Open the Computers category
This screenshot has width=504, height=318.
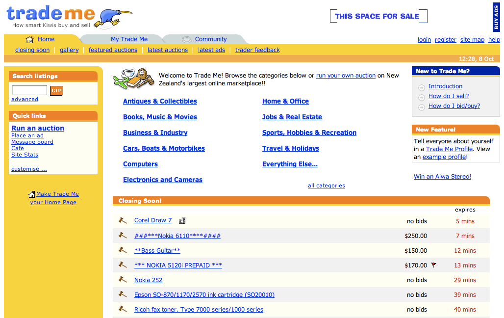tap(141, 164)
